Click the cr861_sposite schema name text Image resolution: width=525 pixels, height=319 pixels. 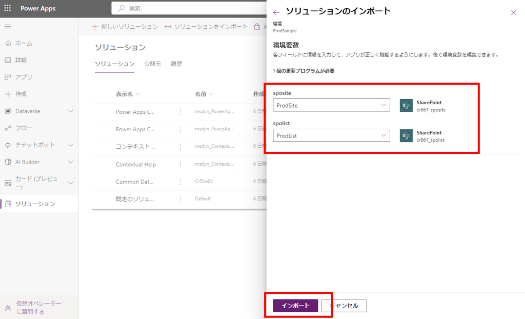pyautogui.click(x=431, y=110)
